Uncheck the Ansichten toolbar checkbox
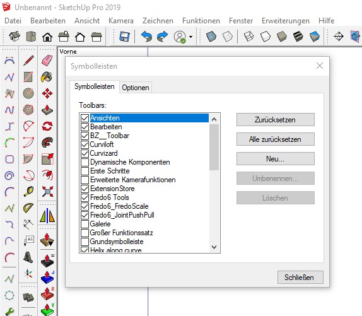 click(x=85, y=118)
